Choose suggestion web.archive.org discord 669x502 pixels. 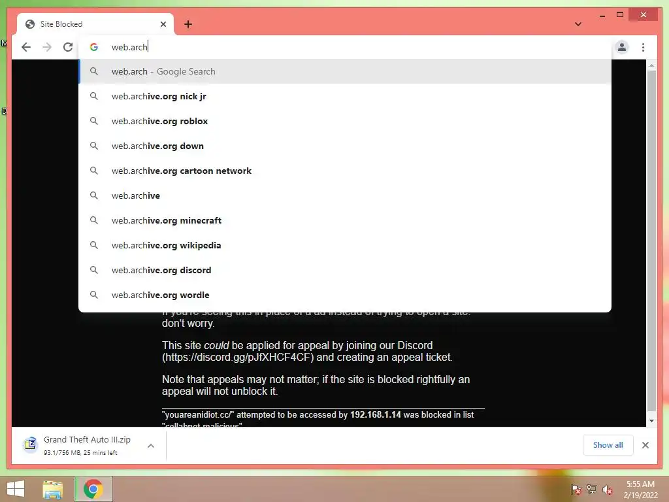[x=345, y=270]
